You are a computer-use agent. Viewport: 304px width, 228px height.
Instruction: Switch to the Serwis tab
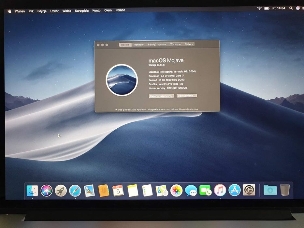[x=189, y=44]
